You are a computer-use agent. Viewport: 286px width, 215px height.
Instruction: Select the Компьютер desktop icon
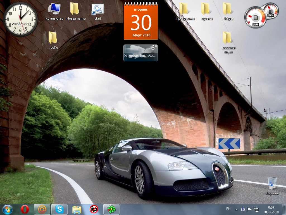[54, 10]
